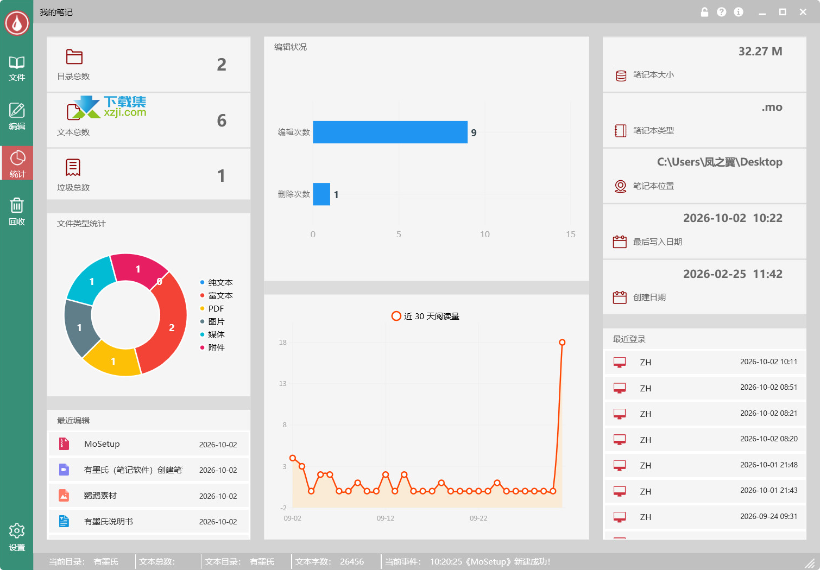Click the MoSetup zip file icon
Image resolution: width=820 pixels, height=570 pixels.
click(x=64, y=444)
